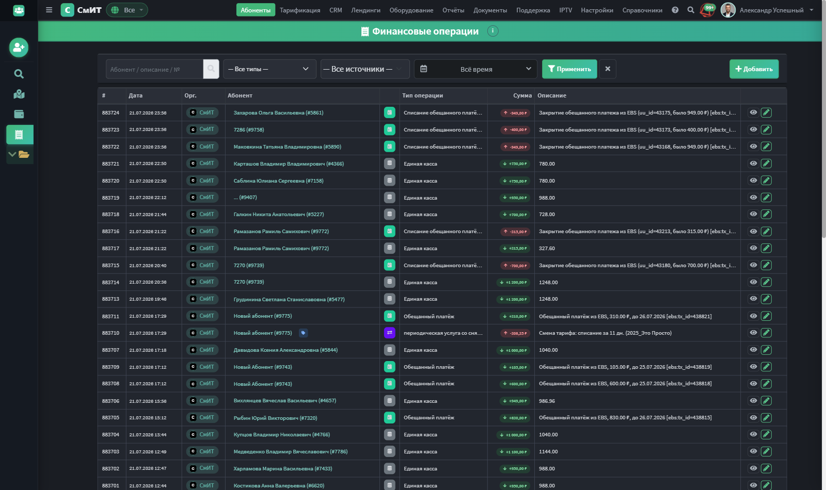View operation 883722 via eye icon
Screen dimensions: 826x490
point(754,146)
